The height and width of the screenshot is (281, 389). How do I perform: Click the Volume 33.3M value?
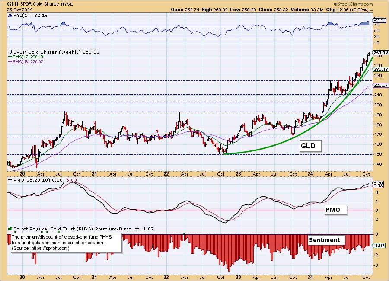click(x=307, y=10)
